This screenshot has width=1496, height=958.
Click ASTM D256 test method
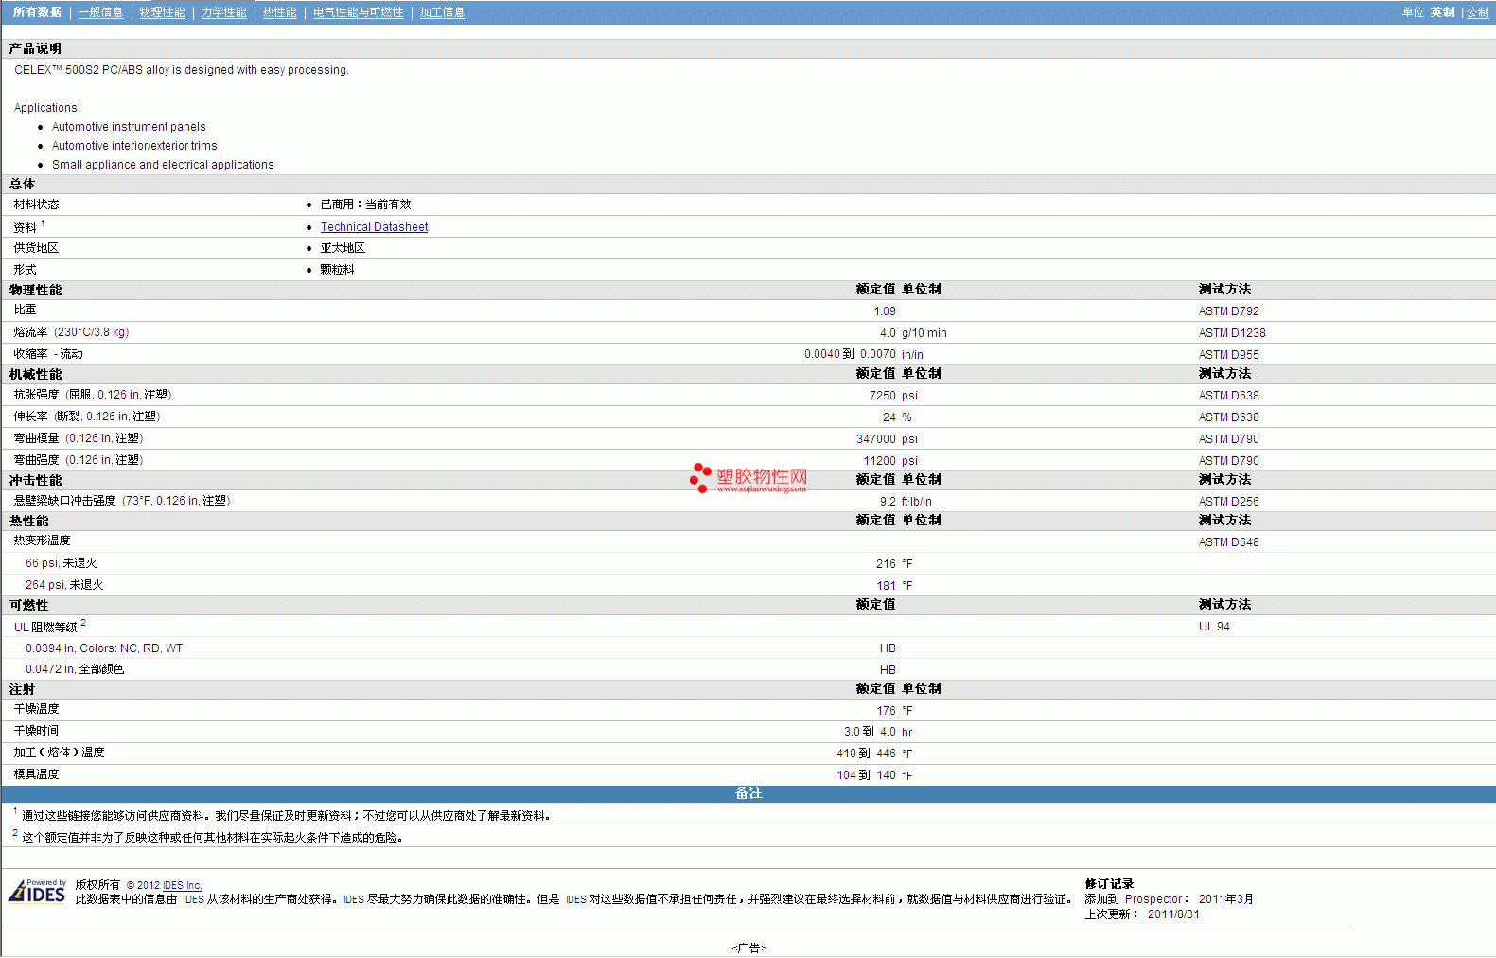coord(1228,502)
